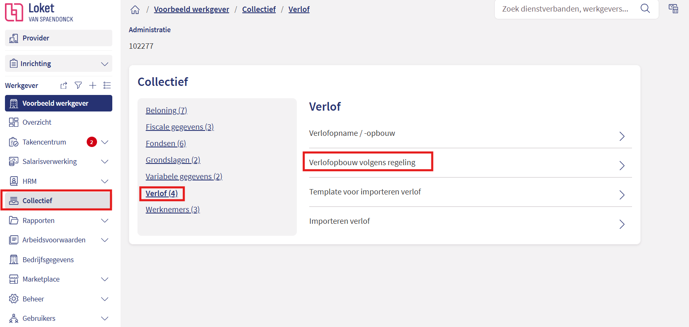Click the Overzicht dashboard icon
This screenshot has height=327, width=689.
[14, 122]
